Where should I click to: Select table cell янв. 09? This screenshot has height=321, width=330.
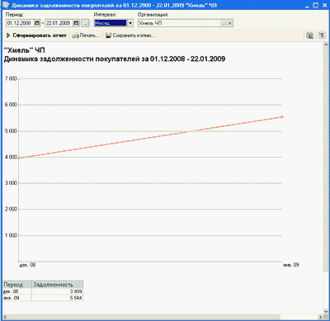tap(17, 298)
